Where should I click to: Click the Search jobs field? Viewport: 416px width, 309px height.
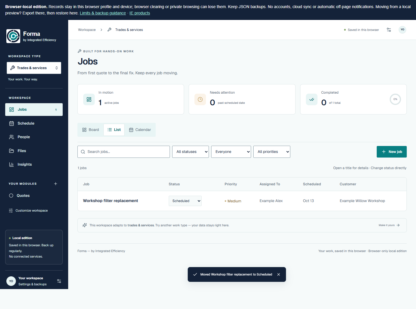pyautogui.click(x=124, y=152)
